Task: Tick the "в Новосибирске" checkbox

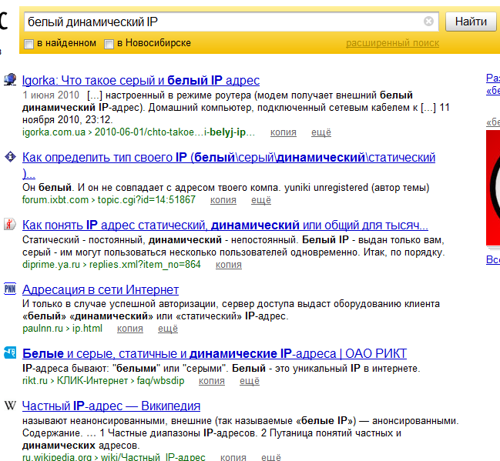Action: (109, 44)
